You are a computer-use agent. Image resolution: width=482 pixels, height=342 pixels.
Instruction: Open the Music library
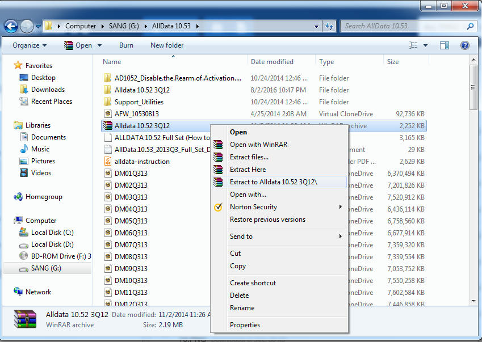(35, 149)
